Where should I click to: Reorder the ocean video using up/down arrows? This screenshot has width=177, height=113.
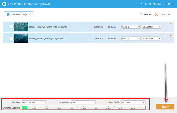(x=171, y=39)
